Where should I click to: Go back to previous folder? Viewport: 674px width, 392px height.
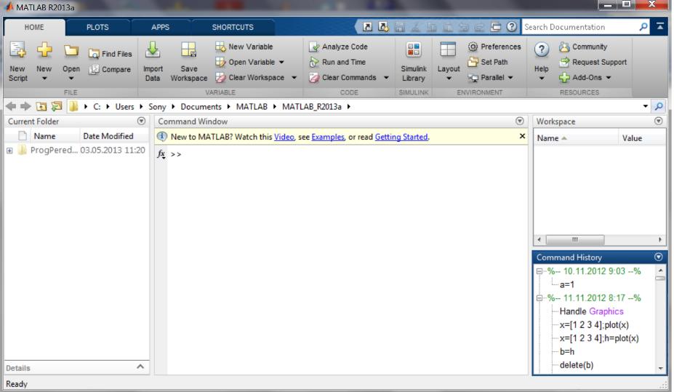click(12, 106)
